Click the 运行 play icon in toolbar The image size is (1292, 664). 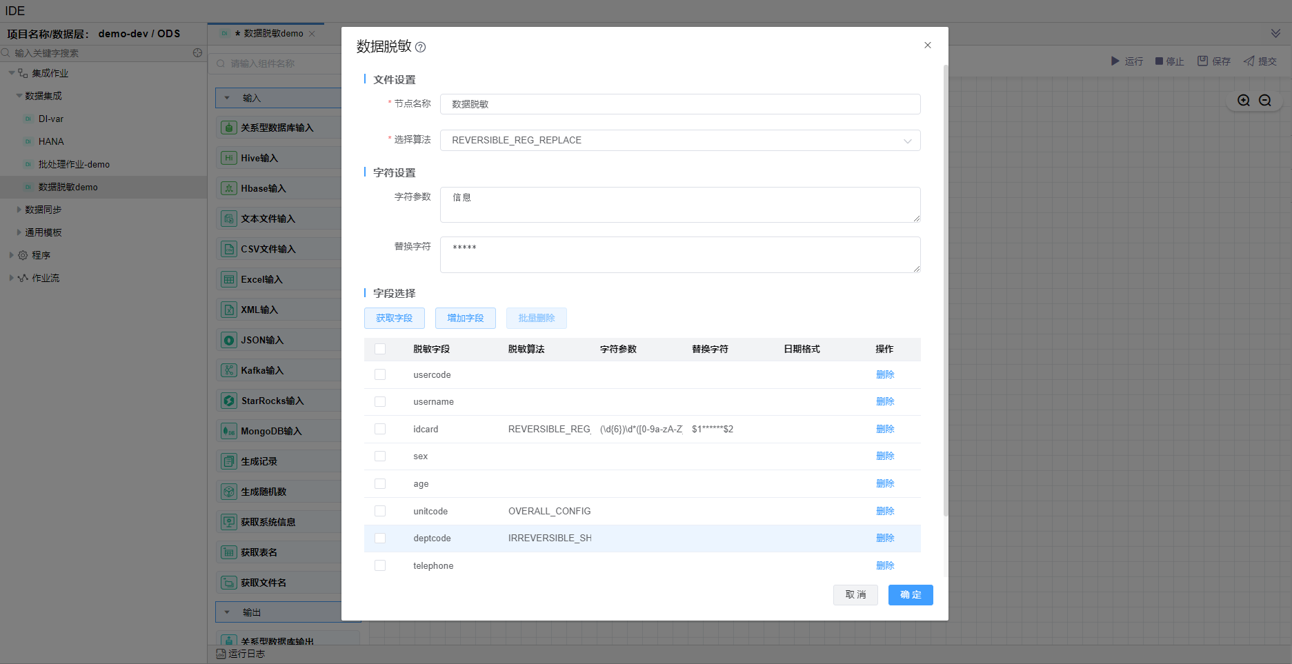(1115, 61)
